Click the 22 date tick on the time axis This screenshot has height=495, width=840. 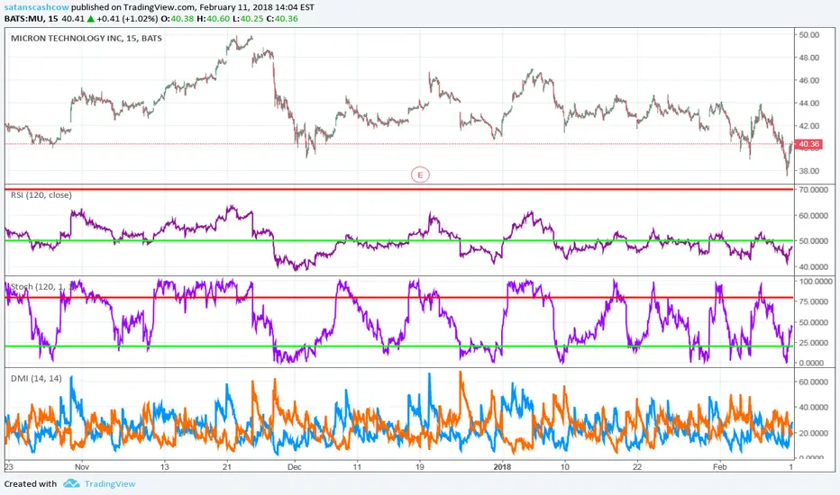(x=637, y=466)
